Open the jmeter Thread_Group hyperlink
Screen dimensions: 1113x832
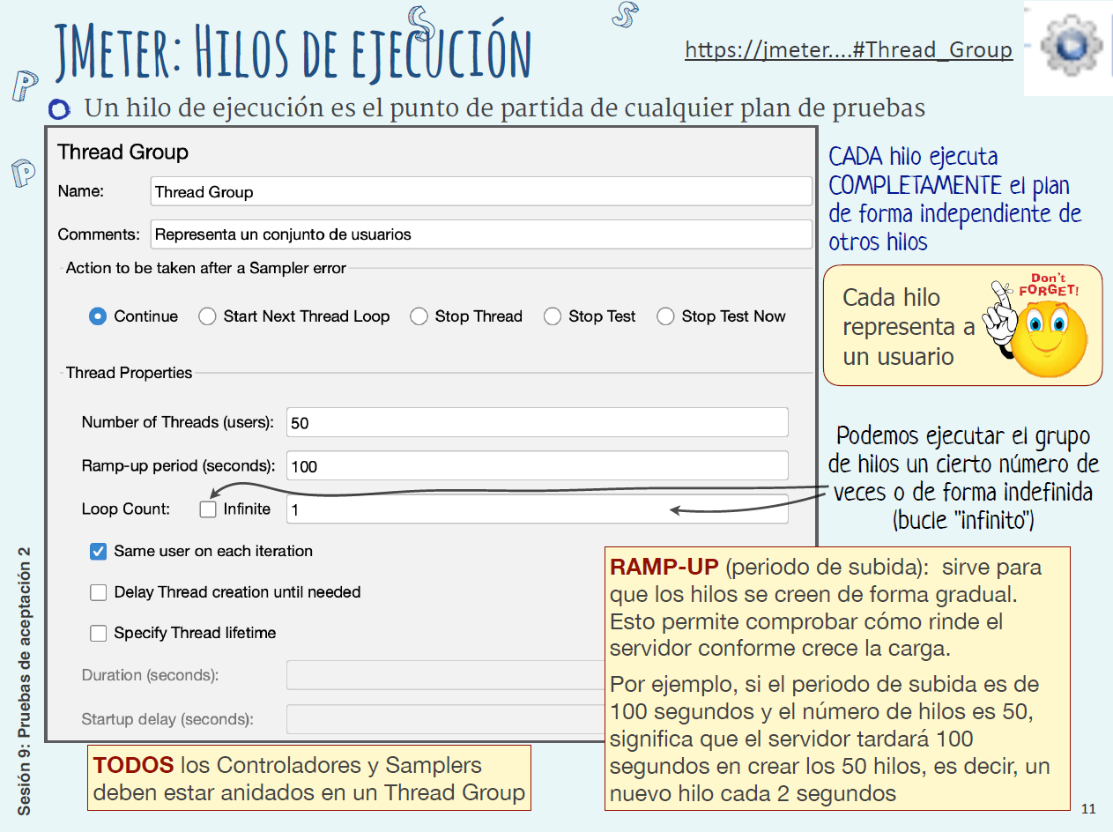(848, 49)
